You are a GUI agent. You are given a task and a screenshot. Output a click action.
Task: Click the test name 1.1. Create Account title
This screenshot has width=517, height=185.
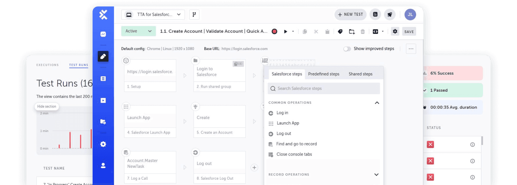[214, 31]
